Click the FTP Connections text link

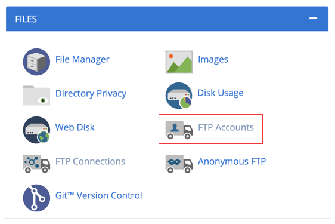click(90, 161)
